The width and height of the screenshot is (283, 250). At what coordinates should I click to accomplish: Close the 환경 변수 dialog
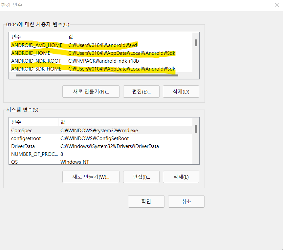277,5
